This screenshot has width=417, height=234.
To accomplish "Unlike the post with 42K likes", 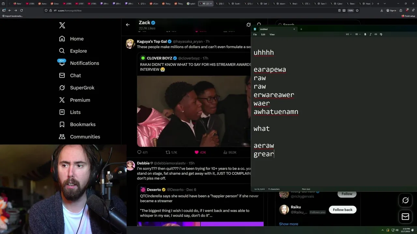I will (200, 152).
